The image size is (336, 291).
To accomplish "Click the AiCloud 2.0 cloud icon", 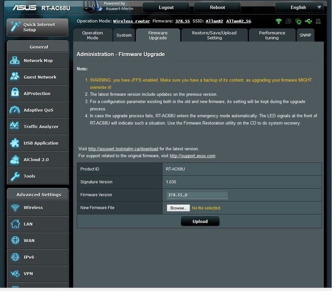I will pyautogui.click(x=15, y=159).
